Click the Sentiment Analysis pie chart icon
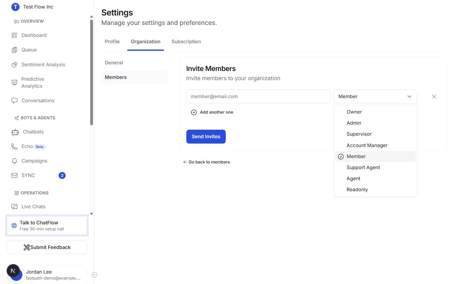The image size is (454, 284). [x=15, y=65]
